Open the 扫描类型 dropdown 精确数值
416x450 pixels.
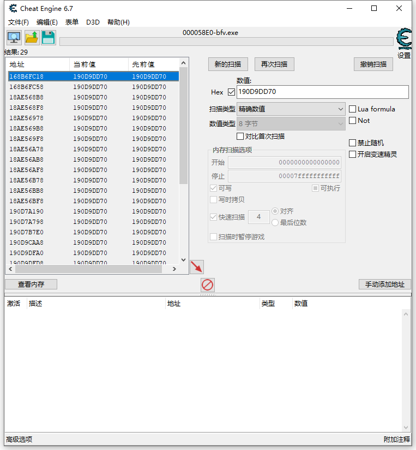(x=291, y=109)
